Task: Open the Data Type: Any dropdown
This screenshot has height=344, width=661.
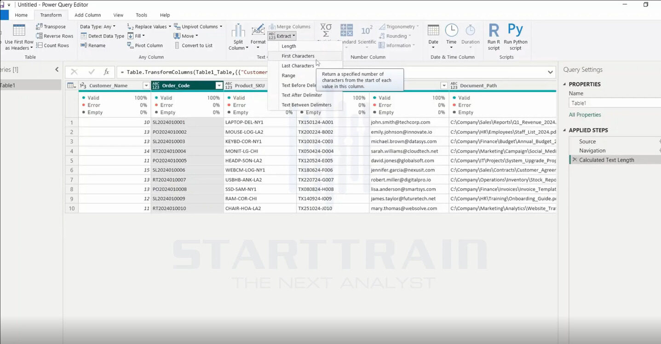Action: (x=98, y=27)
